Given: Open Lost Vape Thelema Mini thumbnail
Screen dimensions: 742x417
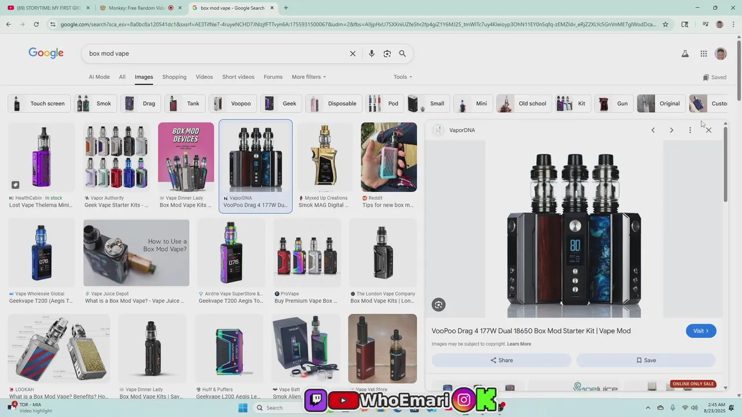Looking at the screenshot, I should click(x=42, y=157).
